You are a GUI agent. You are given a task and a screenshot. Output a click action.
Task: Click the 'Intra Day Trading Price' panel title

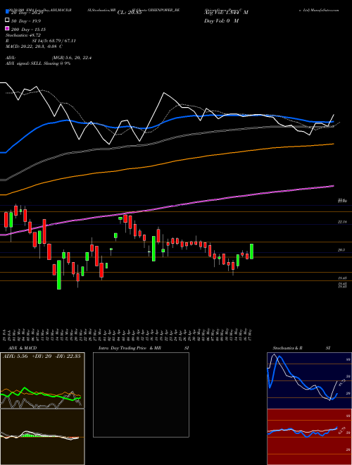click(x=122, y=348)
